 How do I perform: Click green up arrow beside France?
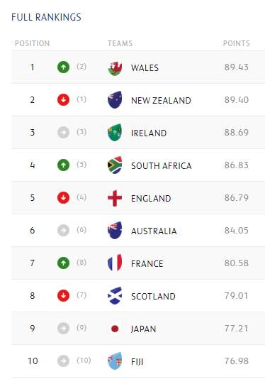(64, 263)
